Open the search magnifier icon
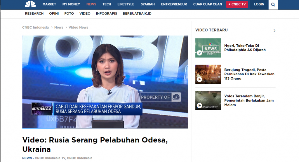This screenshot has width=299, height=162. [x=273, y=5]
